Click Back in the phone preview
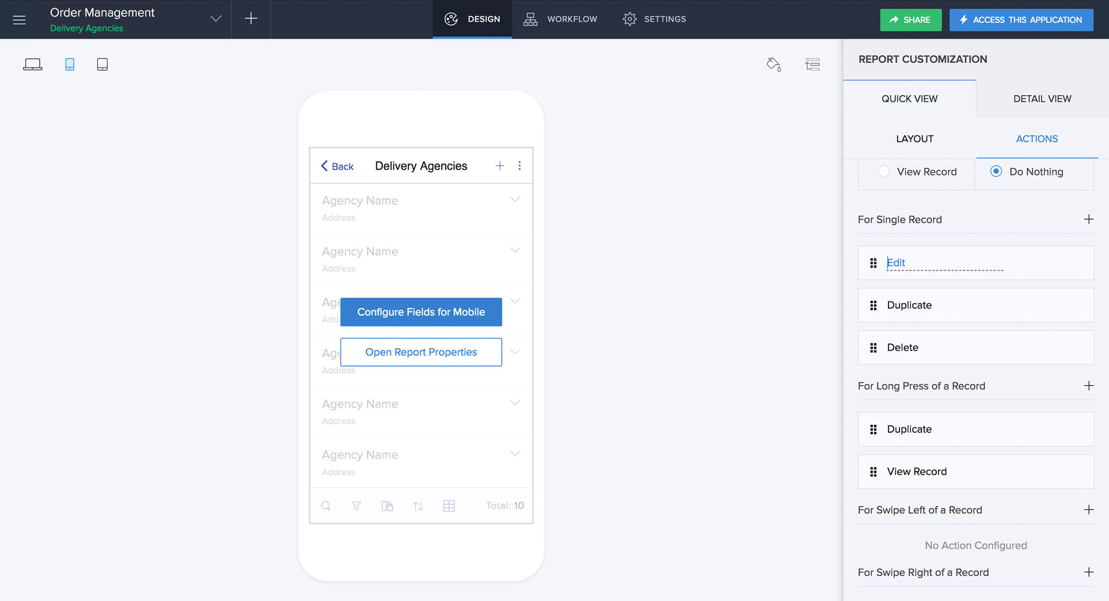Viewport: 1109px width, 601px height. pos(337,166)
